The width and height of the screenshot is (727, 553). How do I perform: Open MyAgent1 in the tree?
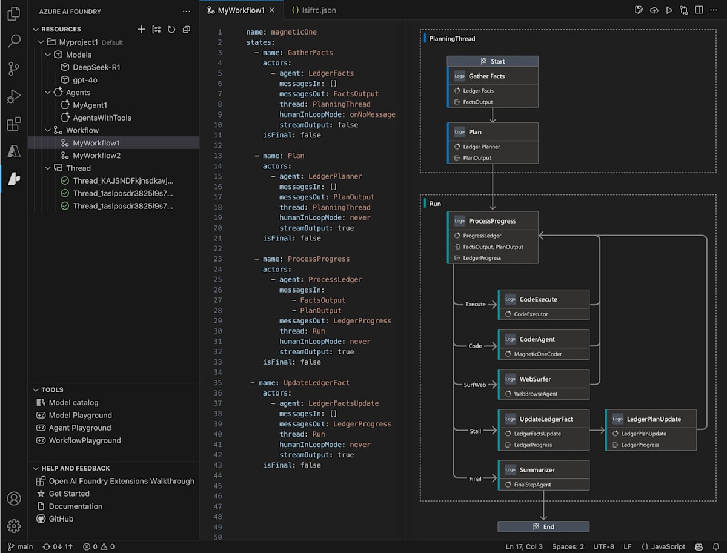[90, 105]
